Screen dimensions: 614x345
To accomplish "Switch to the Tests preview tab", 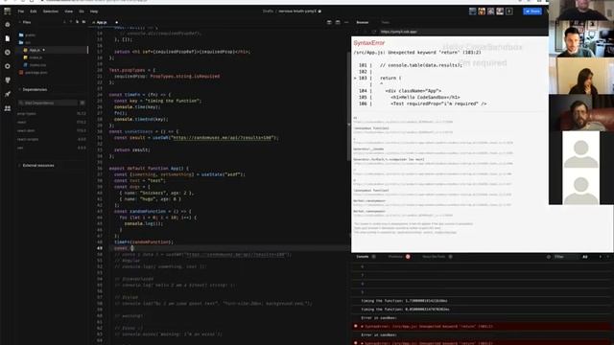I will 386,23.
